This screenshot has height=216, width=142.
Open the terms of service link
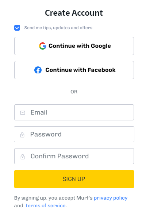(x=46, y=205)
